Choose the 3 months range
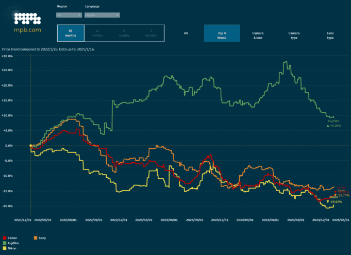 (151, 33)
